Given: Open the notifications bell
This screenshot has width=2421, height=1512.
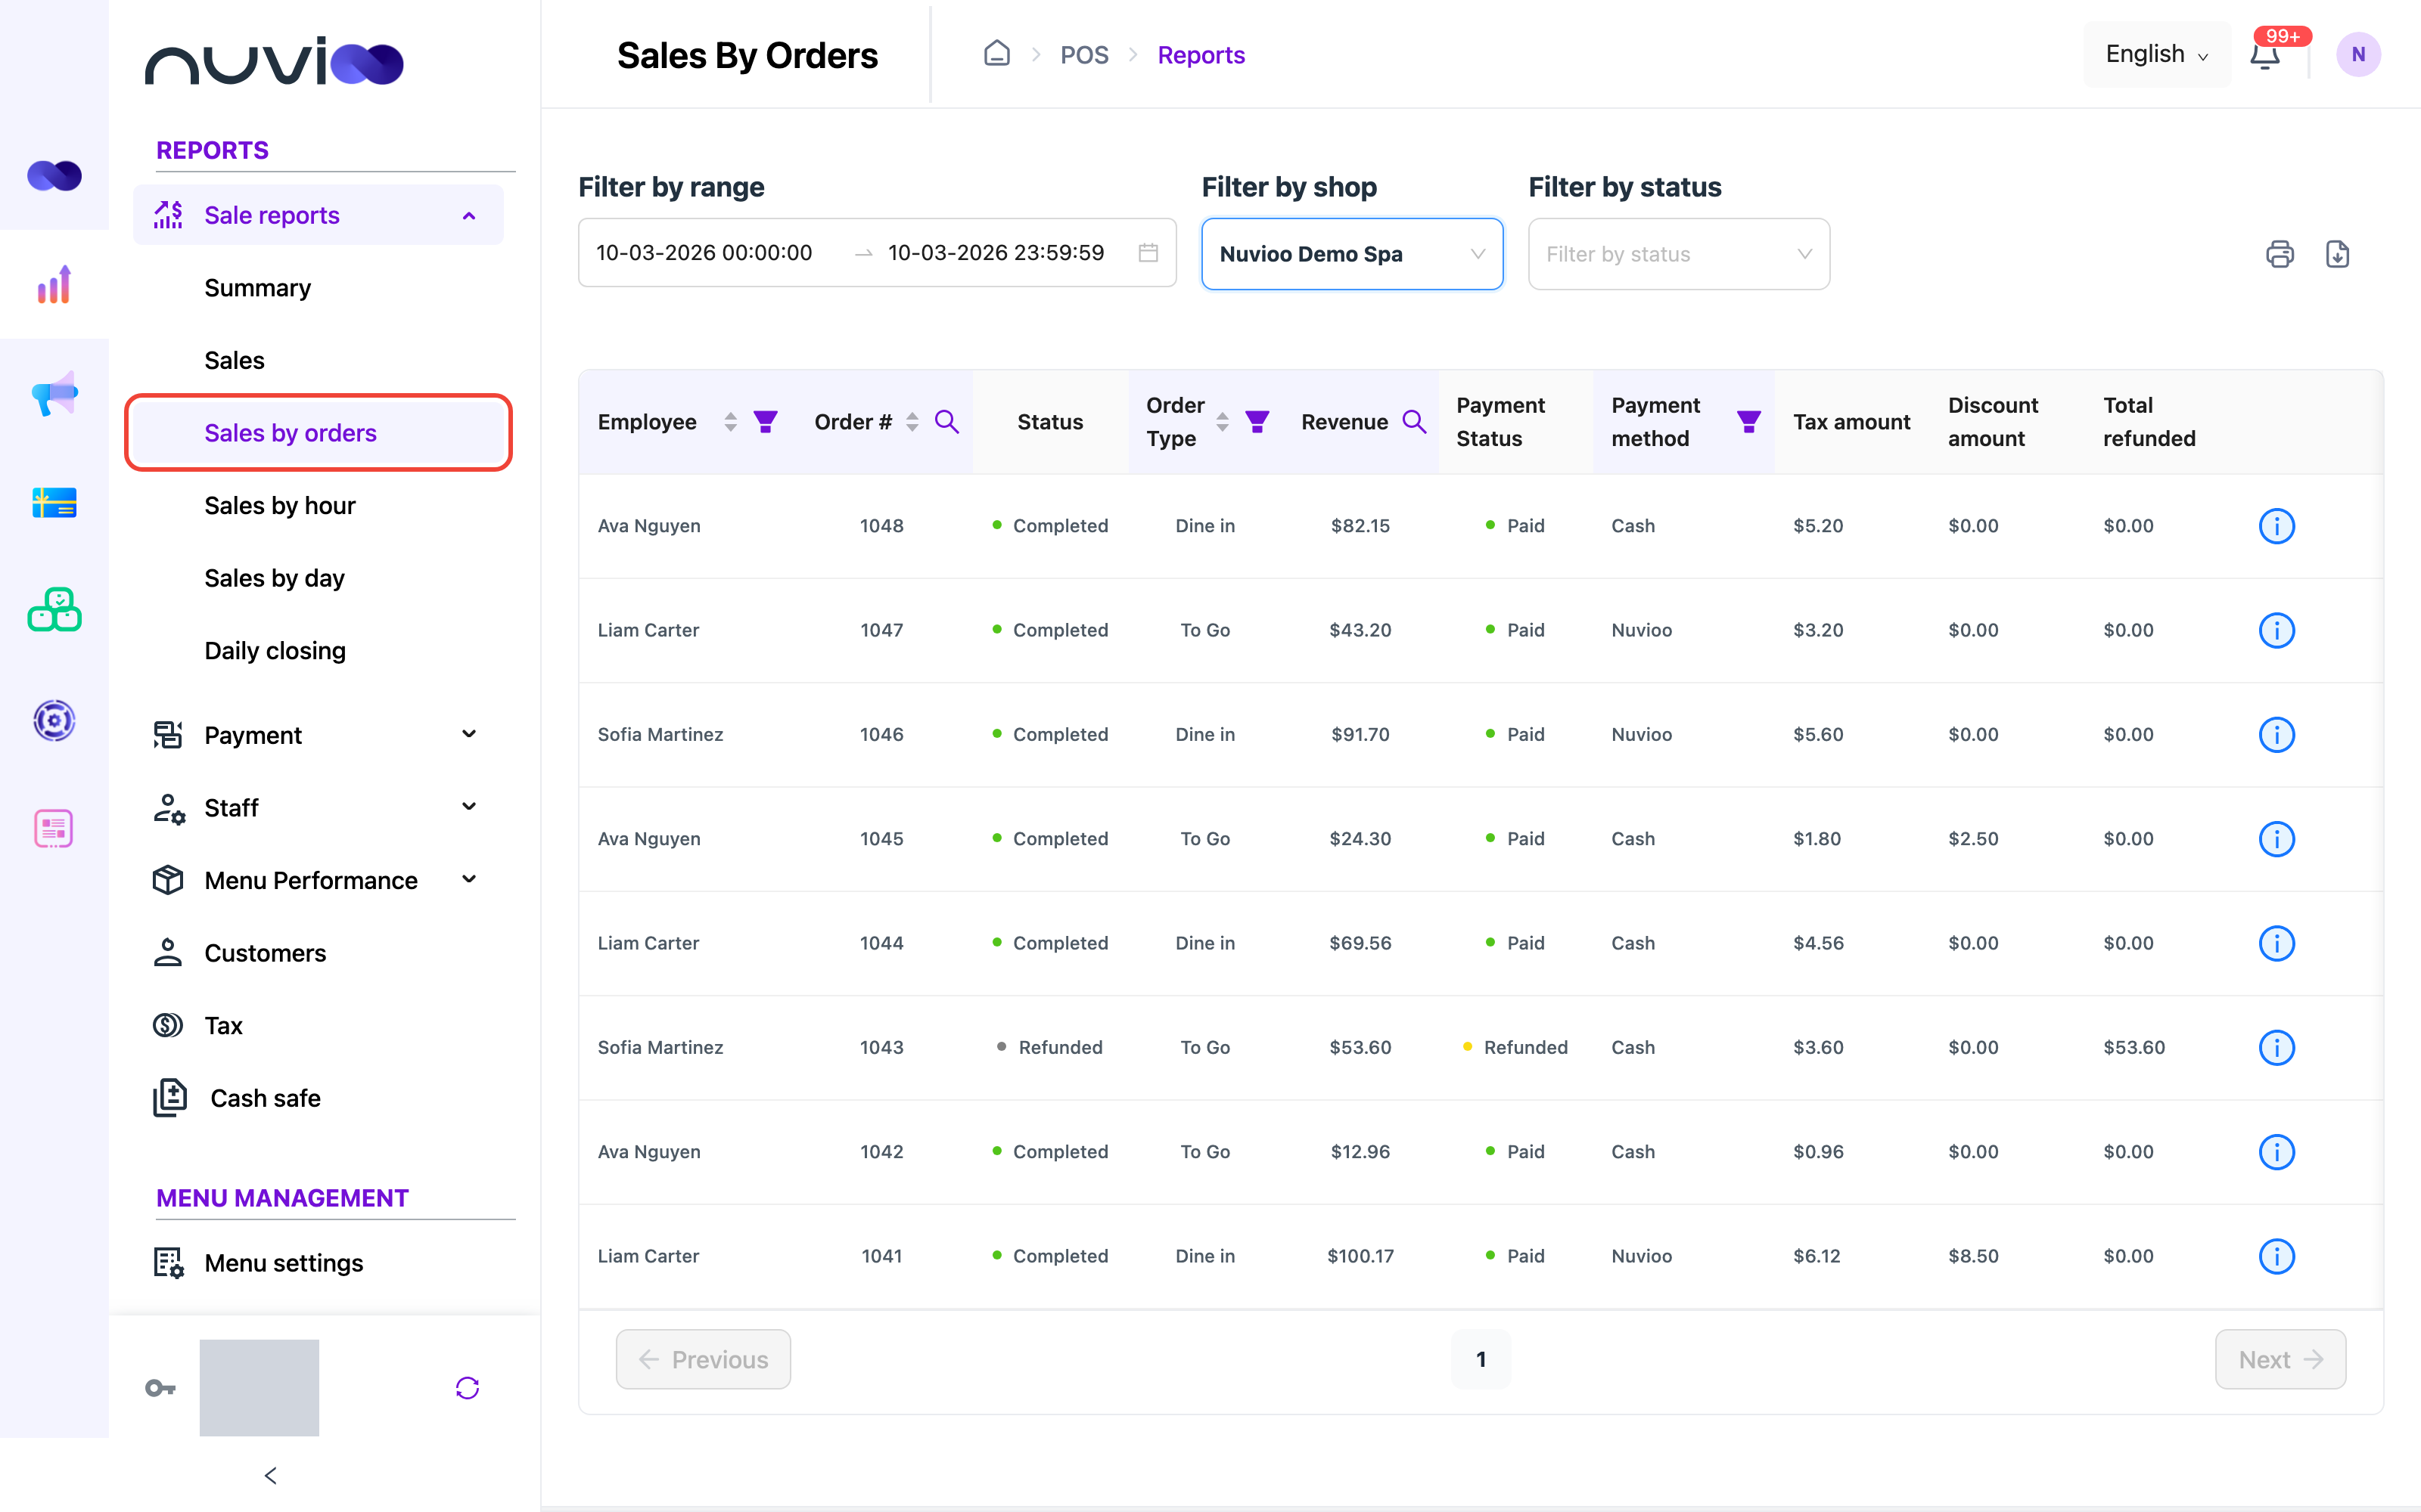Looking at the screenshot, I should click(2265, 54).
